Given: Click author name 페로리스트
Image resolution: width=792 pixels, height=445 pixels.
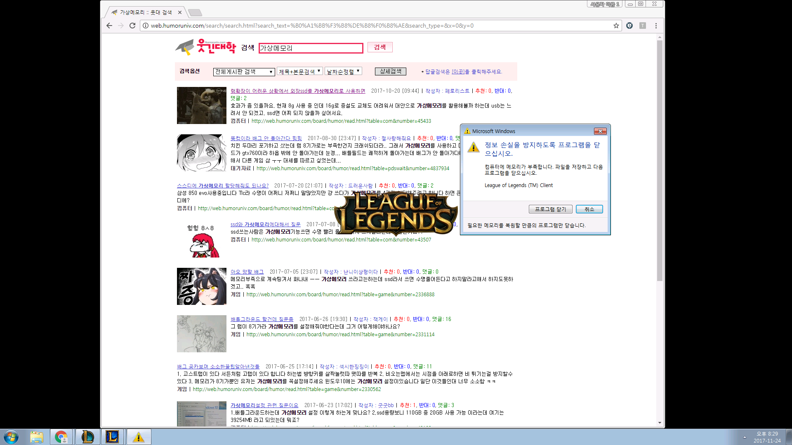Looking at the screenshot, I should tap(457, 91).
